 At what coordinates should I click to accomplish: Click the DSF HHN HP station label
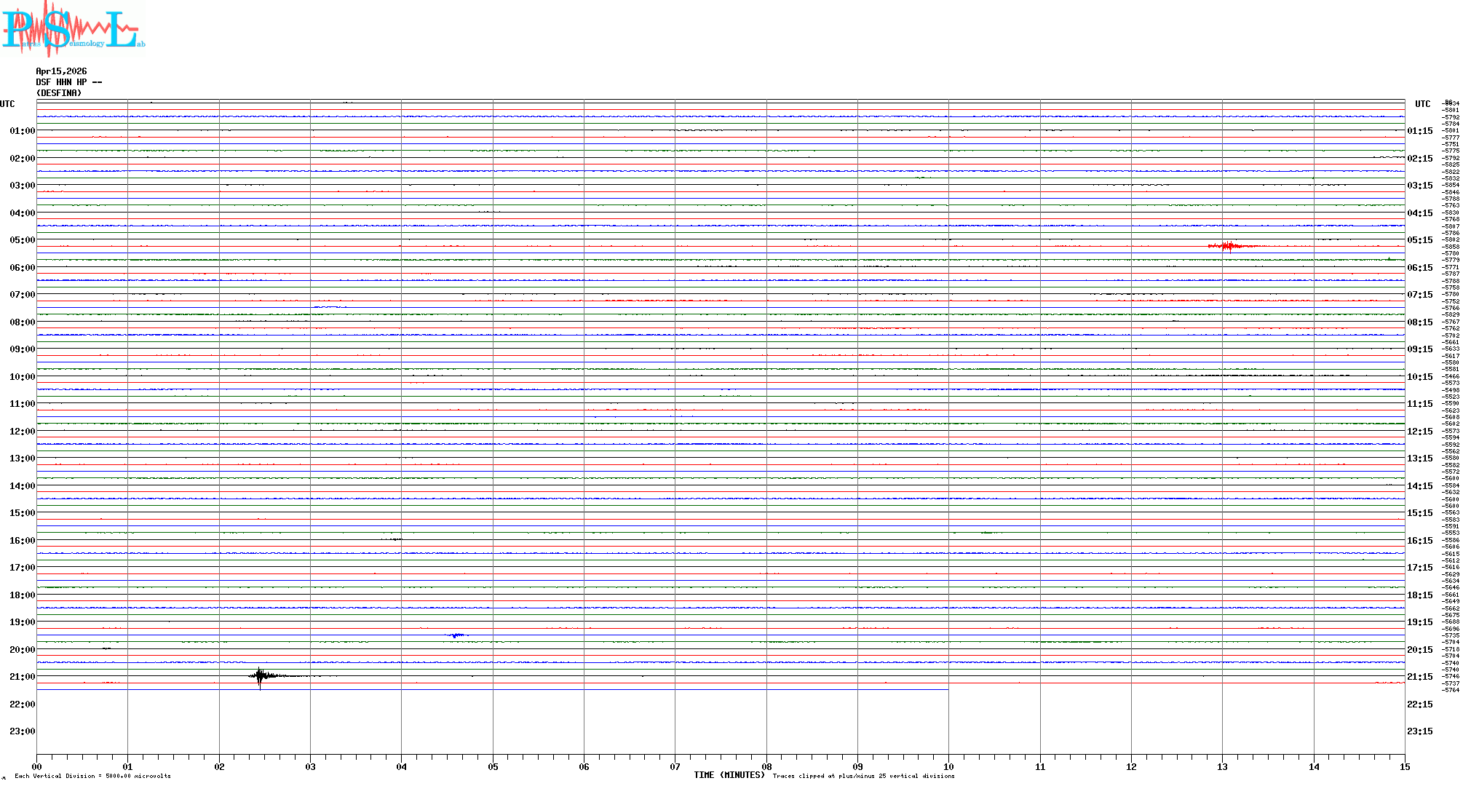(x=68, y=82)
